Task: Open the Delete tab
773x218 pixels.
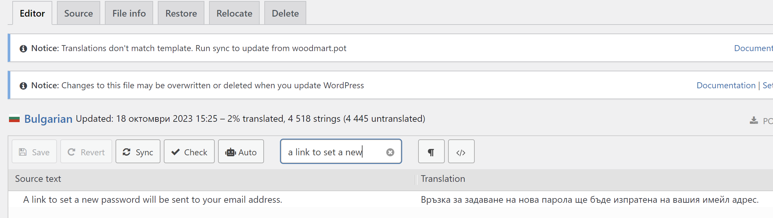Action: point(285,13)
